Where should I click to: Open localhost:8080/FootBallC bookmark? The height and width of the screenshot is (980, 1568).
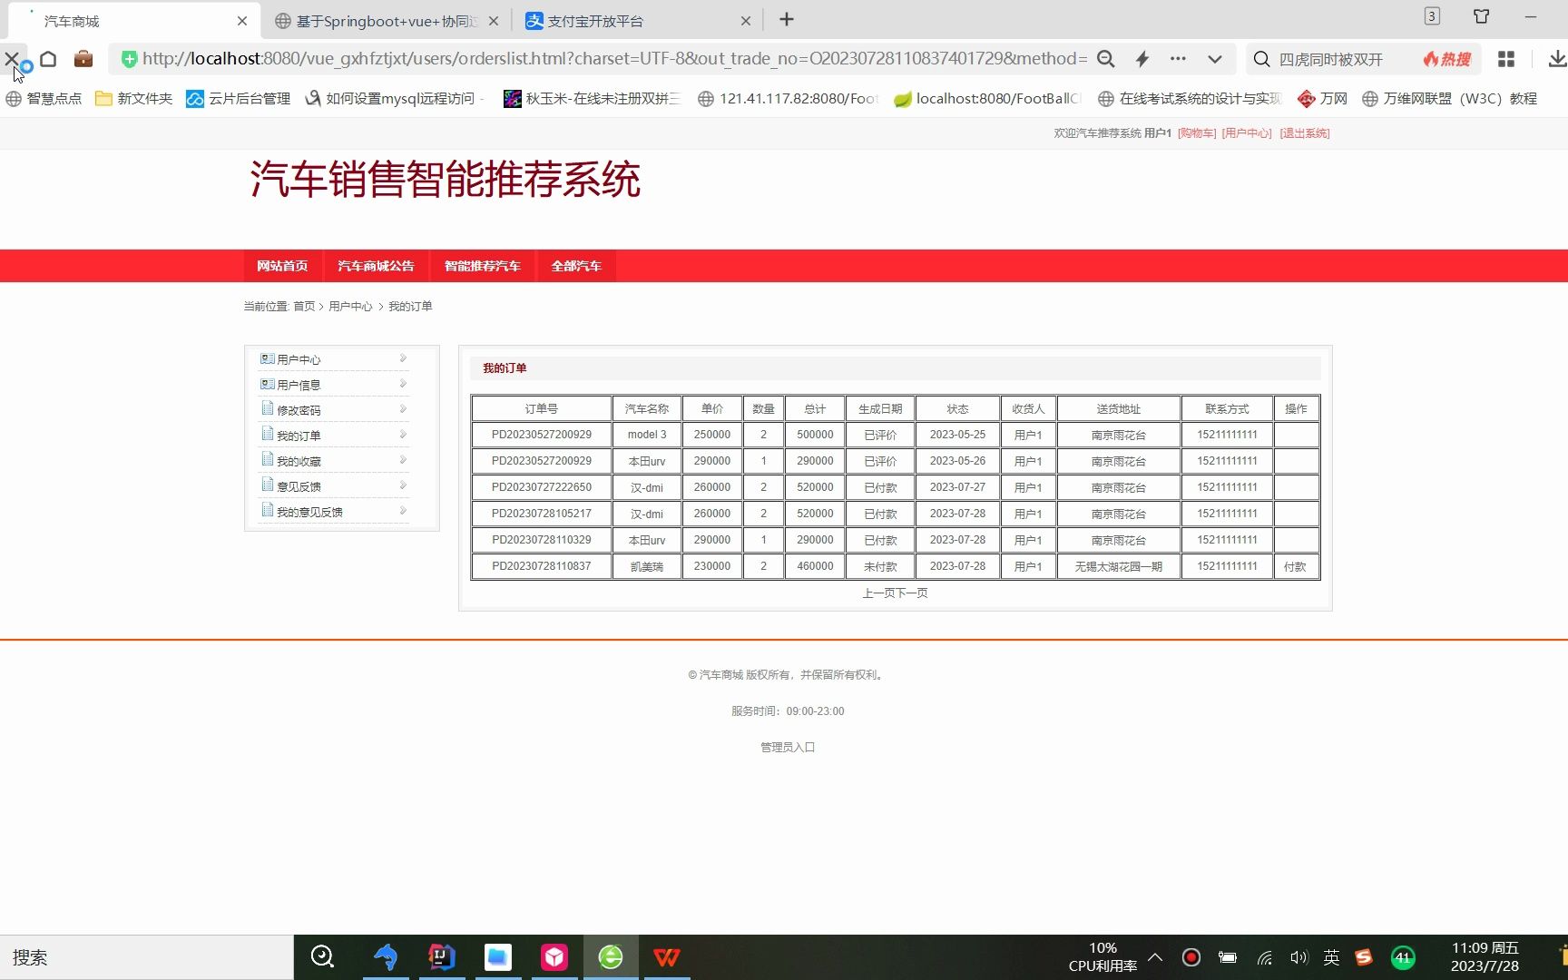(986, 98)
